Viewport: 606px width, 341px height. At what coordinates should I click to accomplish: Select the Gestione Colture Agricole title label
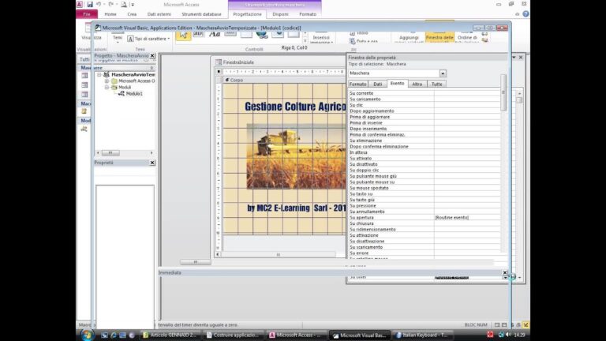pyautogui.click(x=295, y=107)
